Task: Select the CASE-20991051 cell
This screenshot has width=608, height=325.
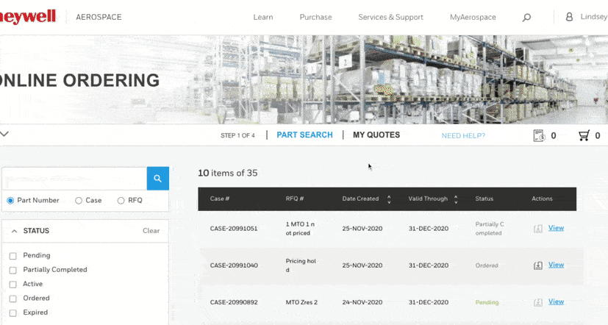Action: click(x=234, y=229)
